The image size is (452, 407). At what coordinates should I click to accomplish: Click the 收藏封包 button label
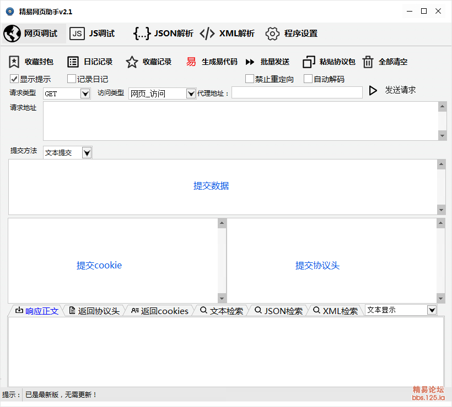[x=39, y=62]
